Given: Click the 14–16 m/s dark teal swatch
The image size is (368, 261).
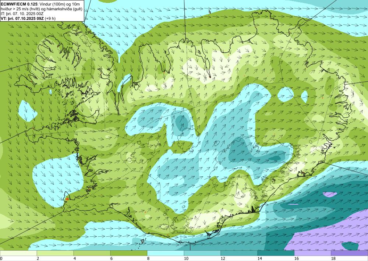Looking at the screenshot, I should tap(276, 253).
